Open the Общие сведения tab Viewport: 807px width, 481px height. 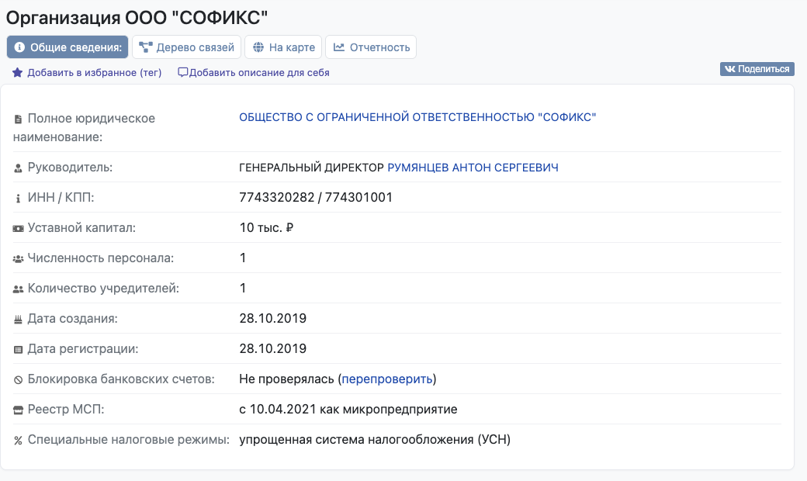pos(68,47)
